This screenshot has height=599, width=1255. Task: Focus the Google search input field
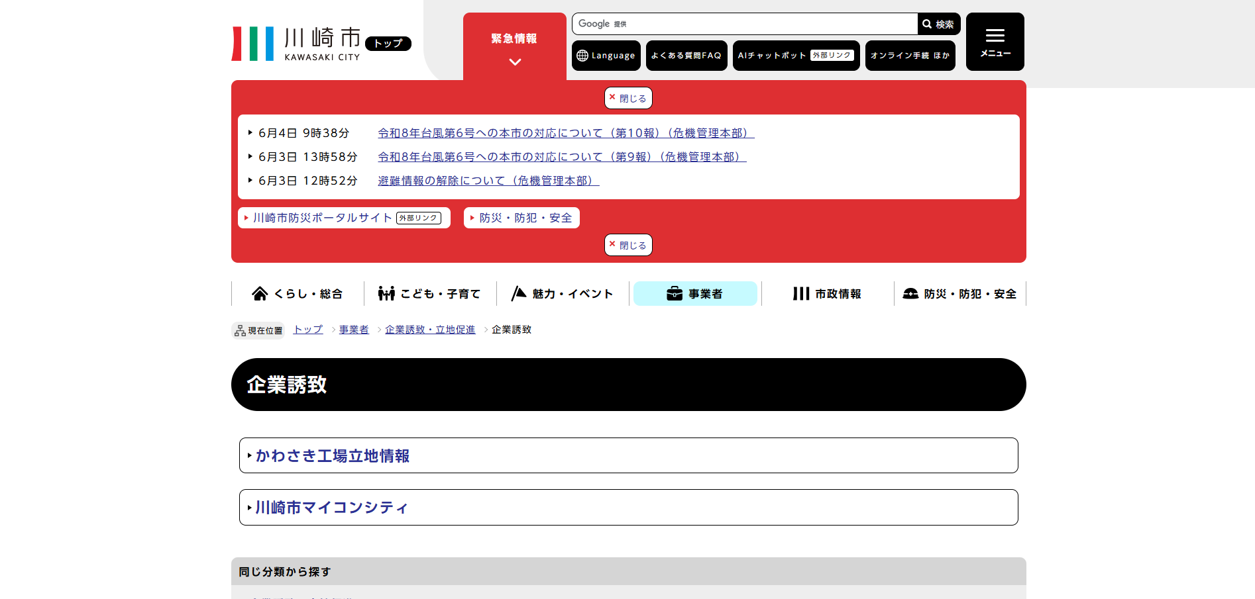(x=745, y=24)
